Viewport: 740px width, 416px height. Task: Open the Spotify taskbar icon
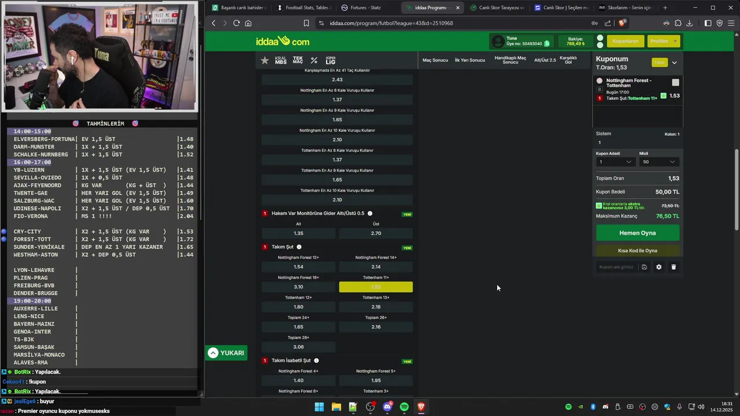404,407
